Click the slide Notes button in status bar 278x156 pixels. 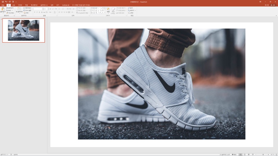click(225, 155)
